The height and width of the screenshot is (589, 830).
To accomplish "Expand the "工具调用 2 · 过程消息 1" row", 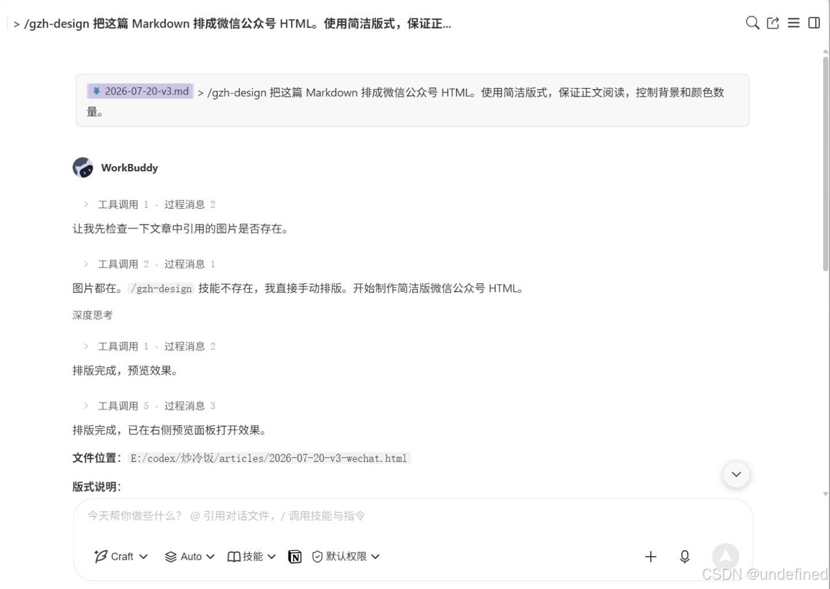I will click(149, 264).
